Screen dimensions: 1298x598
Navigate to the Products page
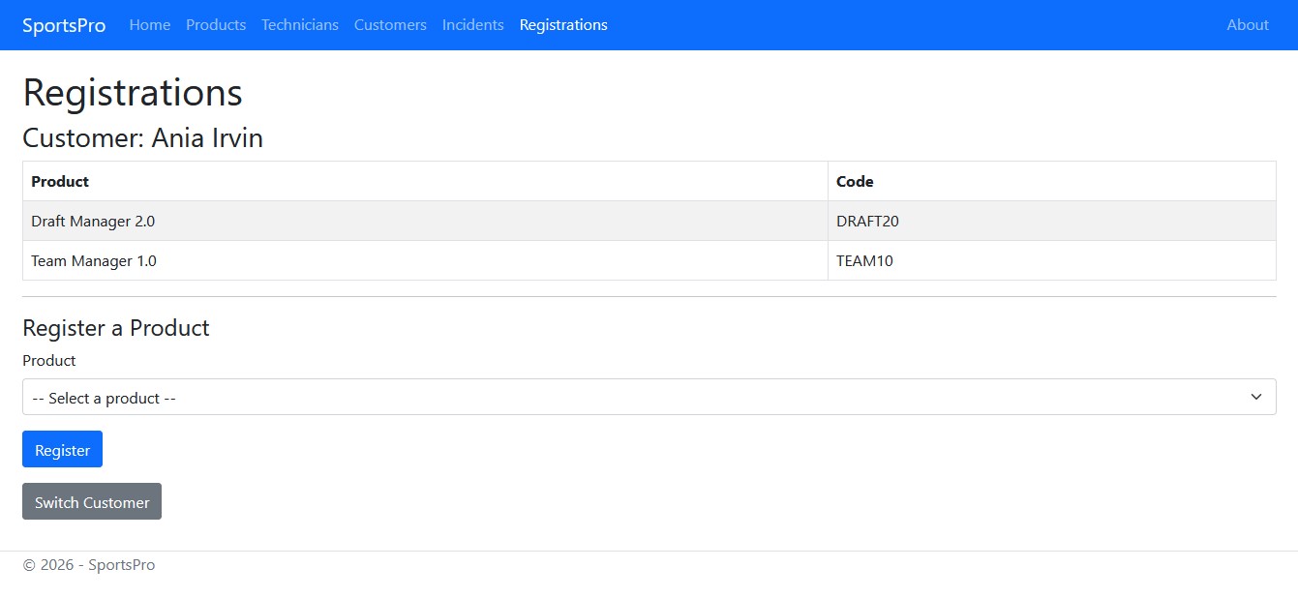click(x=215, y=24)
